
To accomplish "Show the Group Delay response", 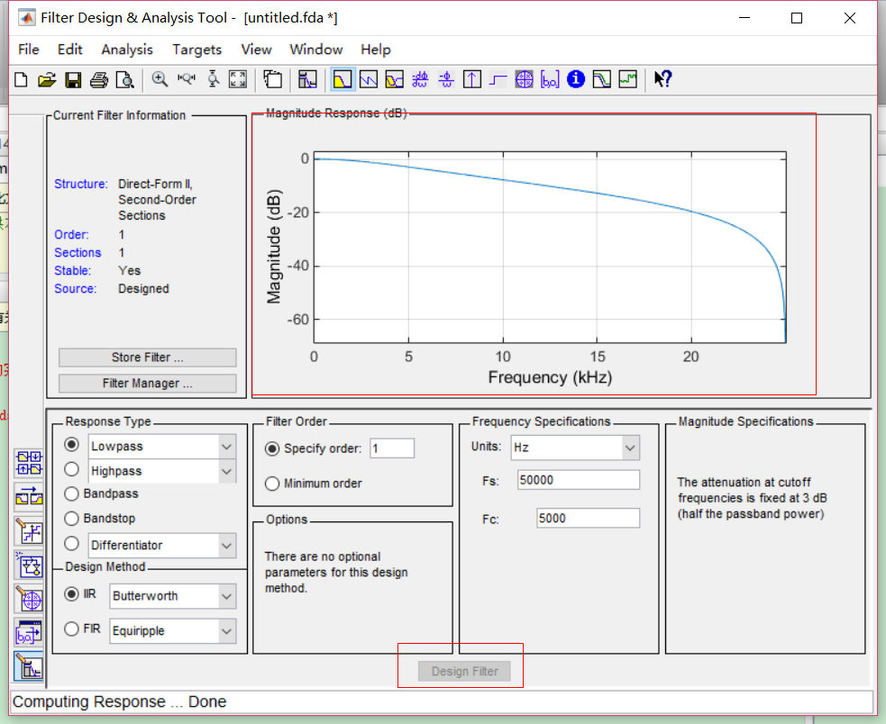I will 420,79.
